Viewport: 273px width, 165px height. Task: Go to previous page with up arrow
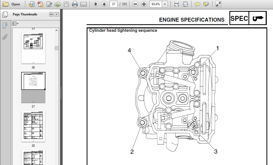click(96, 4)
